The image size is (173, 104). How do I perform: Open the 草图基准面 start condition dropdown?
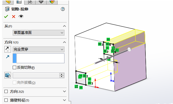coord(39,33)
